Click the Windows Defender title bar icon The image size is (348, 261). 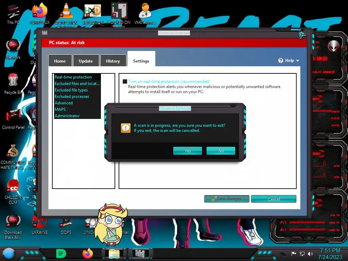pyautogui.click(x=45, y=33)
